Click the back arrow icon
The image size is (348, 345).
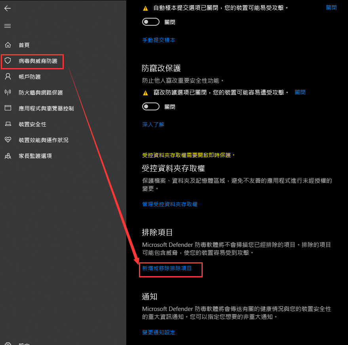coord(8,8)
